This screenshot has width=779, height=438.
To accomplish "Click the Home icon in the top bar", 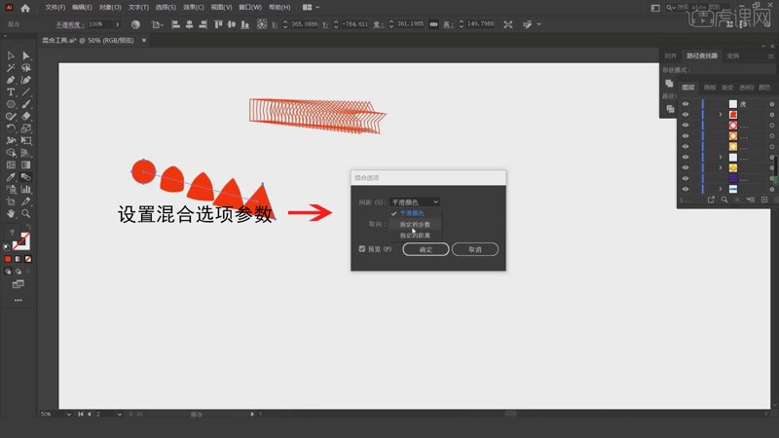I will 25,8.
